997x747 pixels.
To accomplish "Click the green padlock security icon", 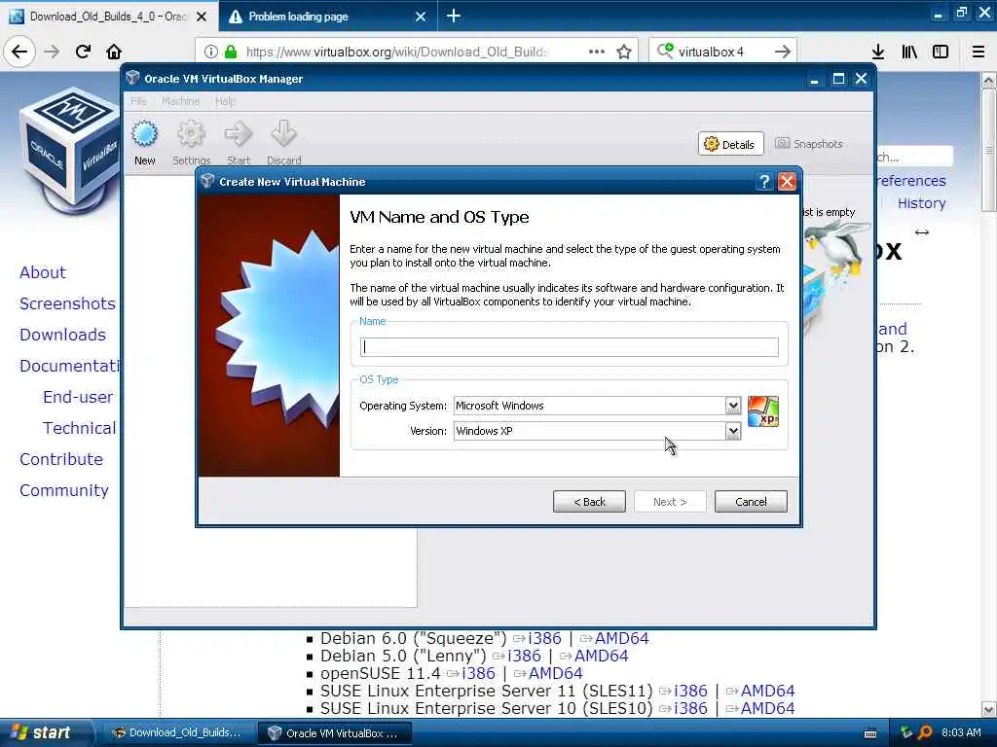I will click(231, 52).
